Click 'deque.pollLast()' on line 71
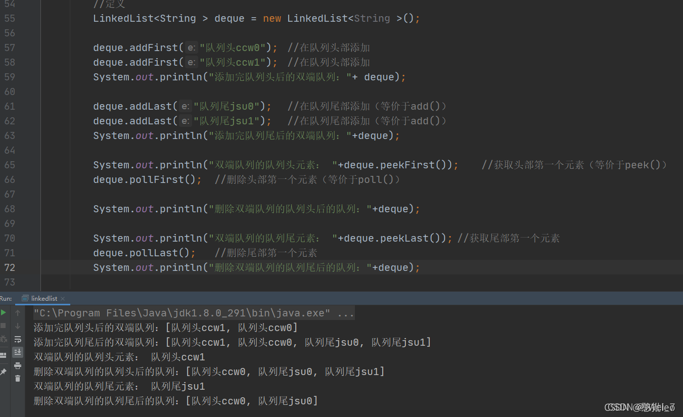This screenshot has width=683, height=417. tap(142, 253)
